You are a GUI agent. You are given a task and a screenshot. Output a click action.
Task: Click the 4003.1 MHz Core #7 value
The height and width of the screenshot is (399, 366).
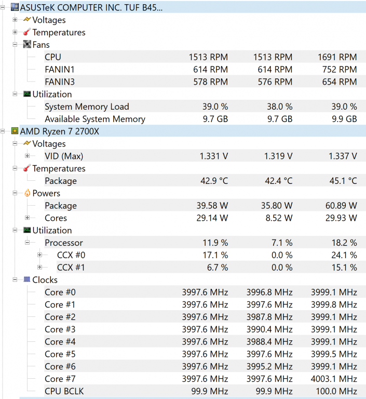click(x=334, y=379)
